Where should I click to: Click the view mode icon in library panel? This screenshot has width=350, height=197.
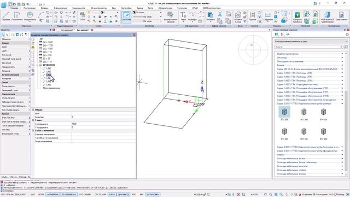click(x=276, y=34)
